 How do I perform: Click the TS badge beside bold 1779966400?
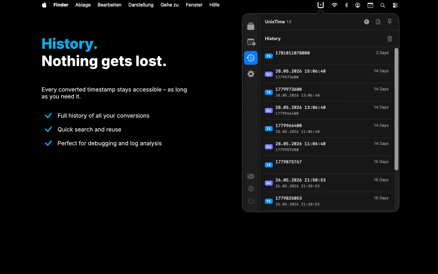(x=269, y=128)
